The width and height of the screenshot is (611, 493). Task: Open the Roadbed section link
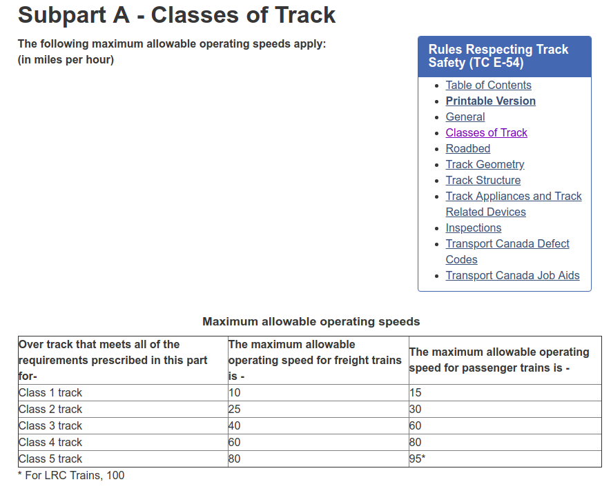[468, 149]
